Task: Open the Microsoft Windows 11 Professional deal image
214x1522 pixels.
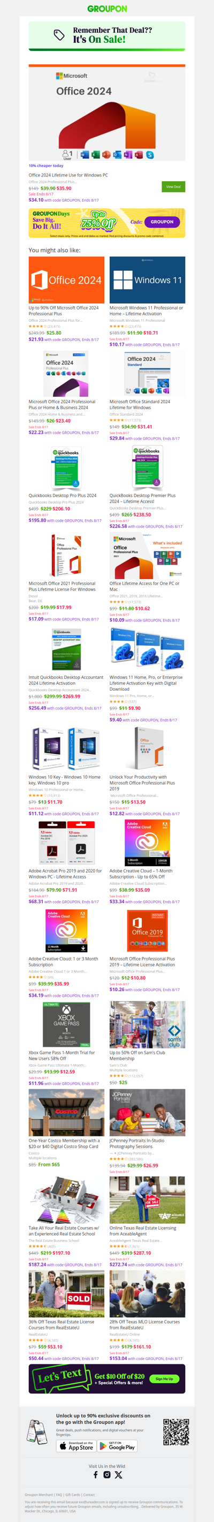Action: (147, 280)
